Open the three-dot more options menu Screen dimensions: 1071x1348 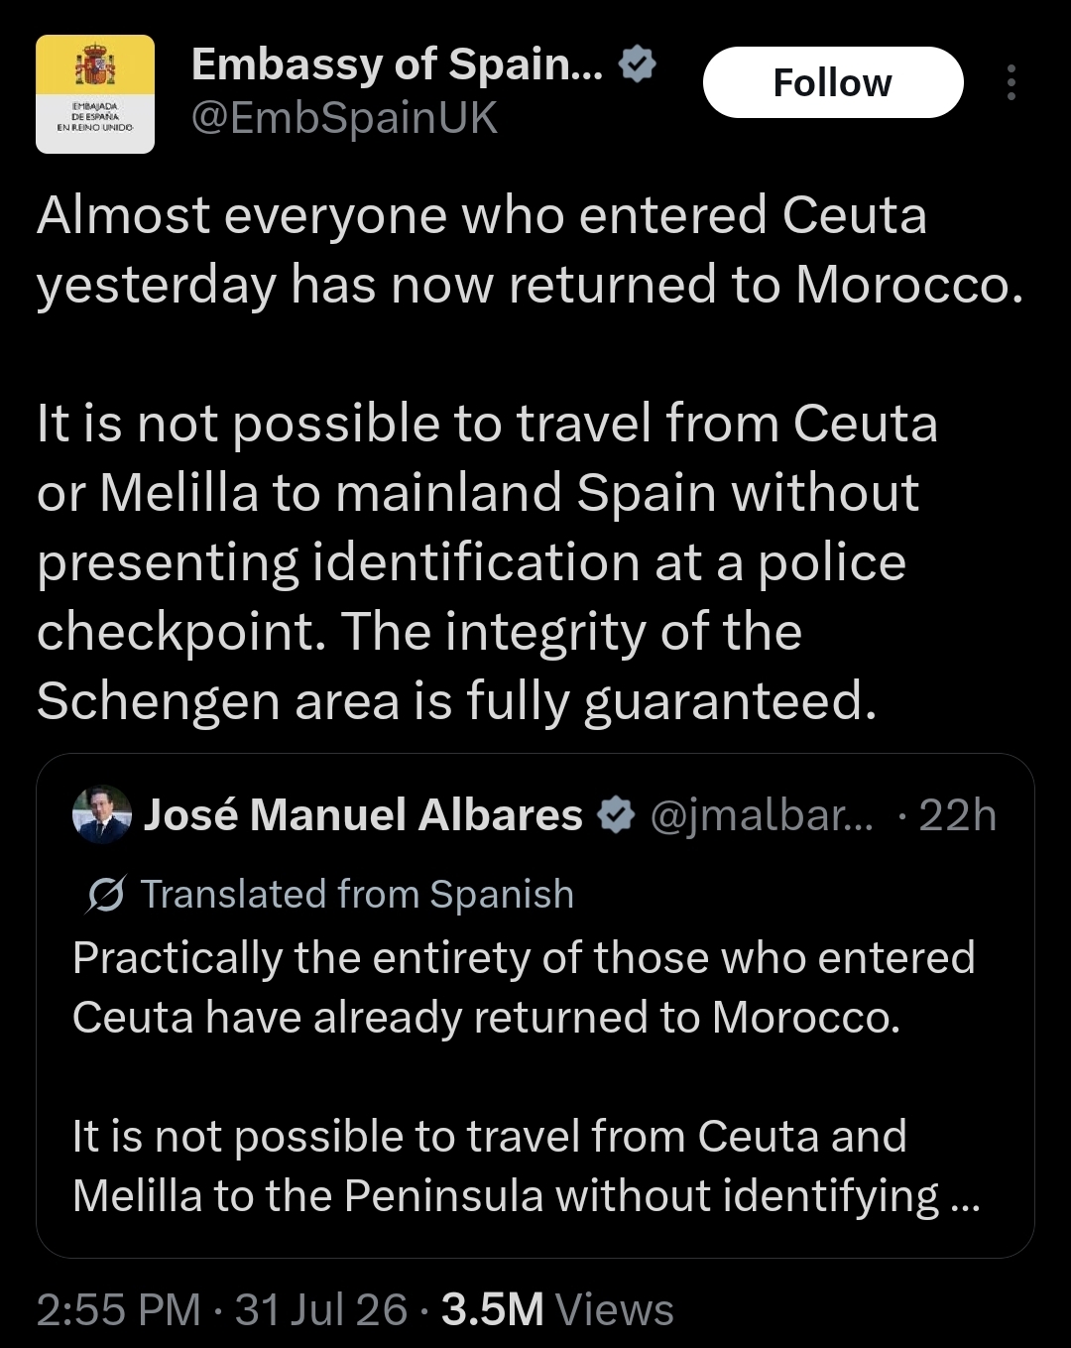click(1011, 82)
